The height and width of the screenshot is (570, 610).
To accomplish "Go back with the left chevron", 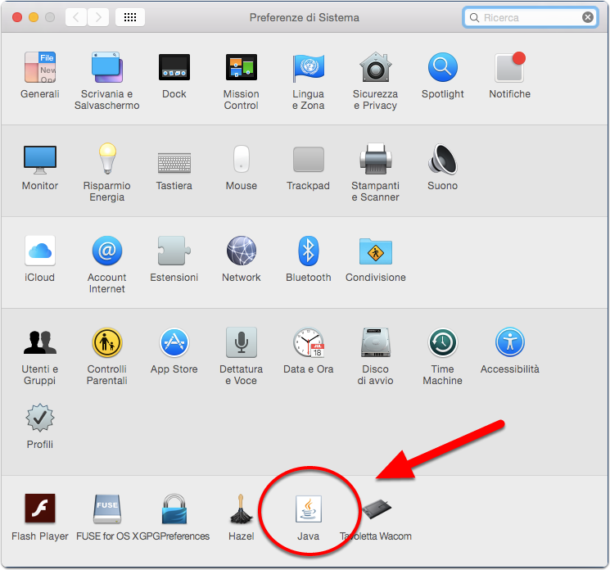I will [76, 17].
